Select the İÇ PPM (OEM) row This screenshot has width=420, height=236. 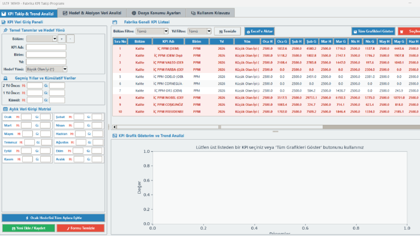[266, 49]
